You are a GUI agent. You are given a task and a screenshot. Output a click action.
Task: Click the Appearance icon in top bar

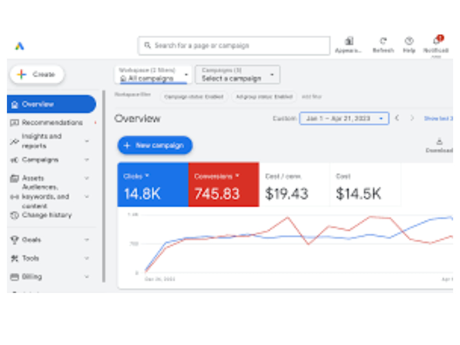click(349, 41)
